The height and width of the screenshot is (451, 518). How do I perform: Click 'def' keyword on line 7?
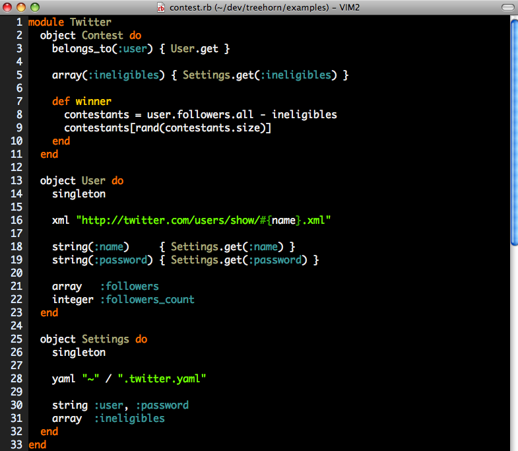pyautogui.click(x=61, y=102)
